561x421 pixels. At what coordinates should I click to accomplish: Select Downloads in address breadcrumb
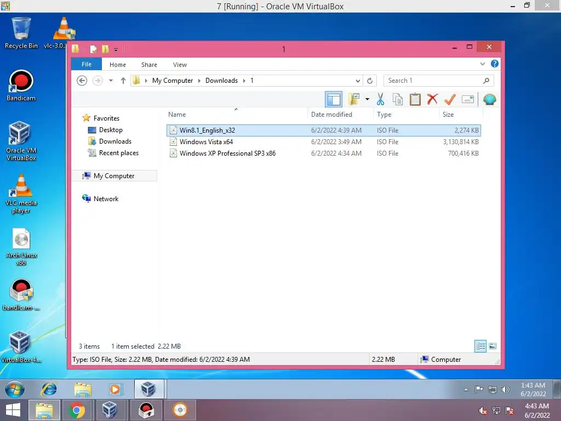[221, 81]
